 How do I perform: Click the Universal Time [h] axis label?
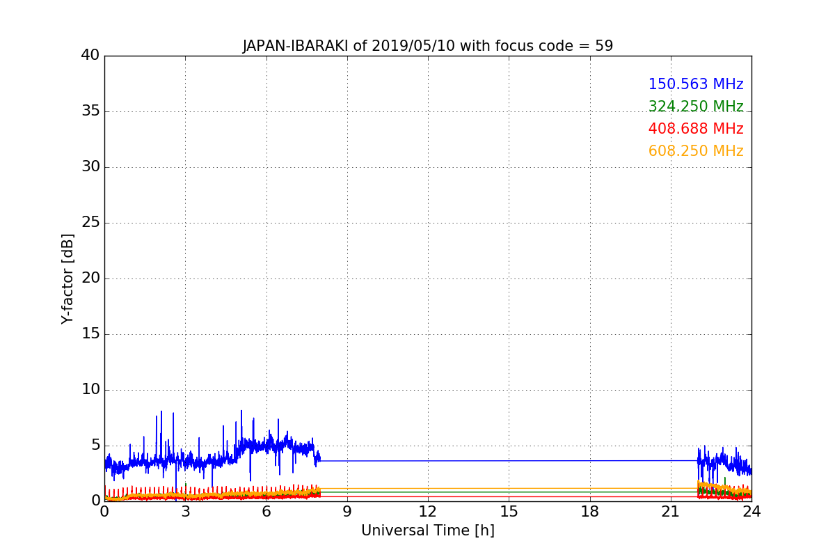point(428,531)
